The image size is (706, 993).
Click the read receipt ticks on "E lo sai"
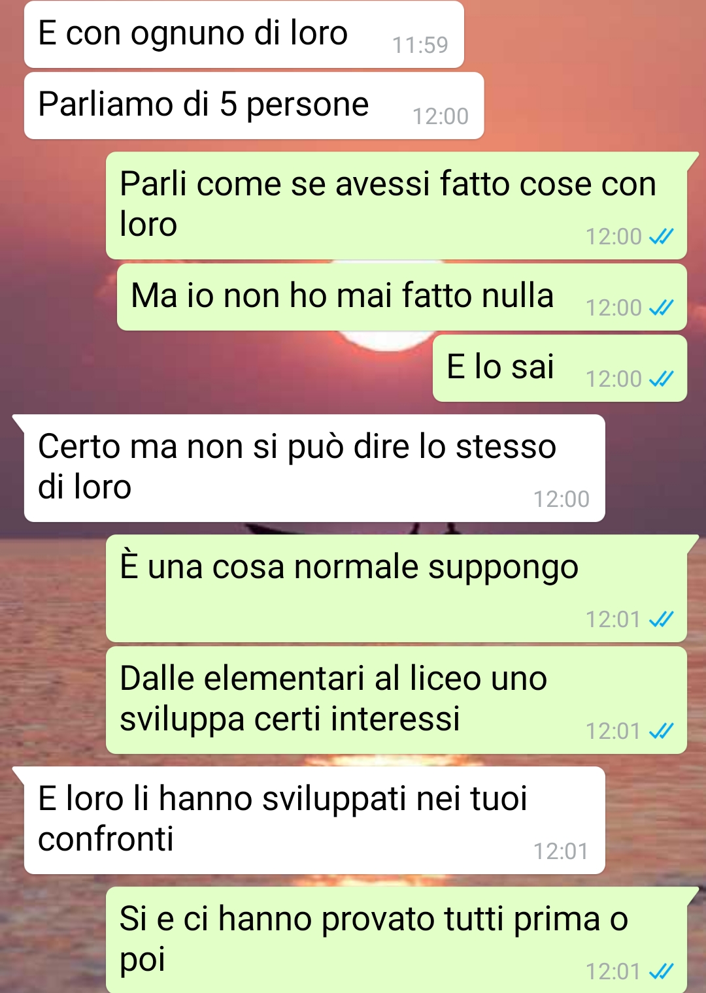click(x=661, y=379)
